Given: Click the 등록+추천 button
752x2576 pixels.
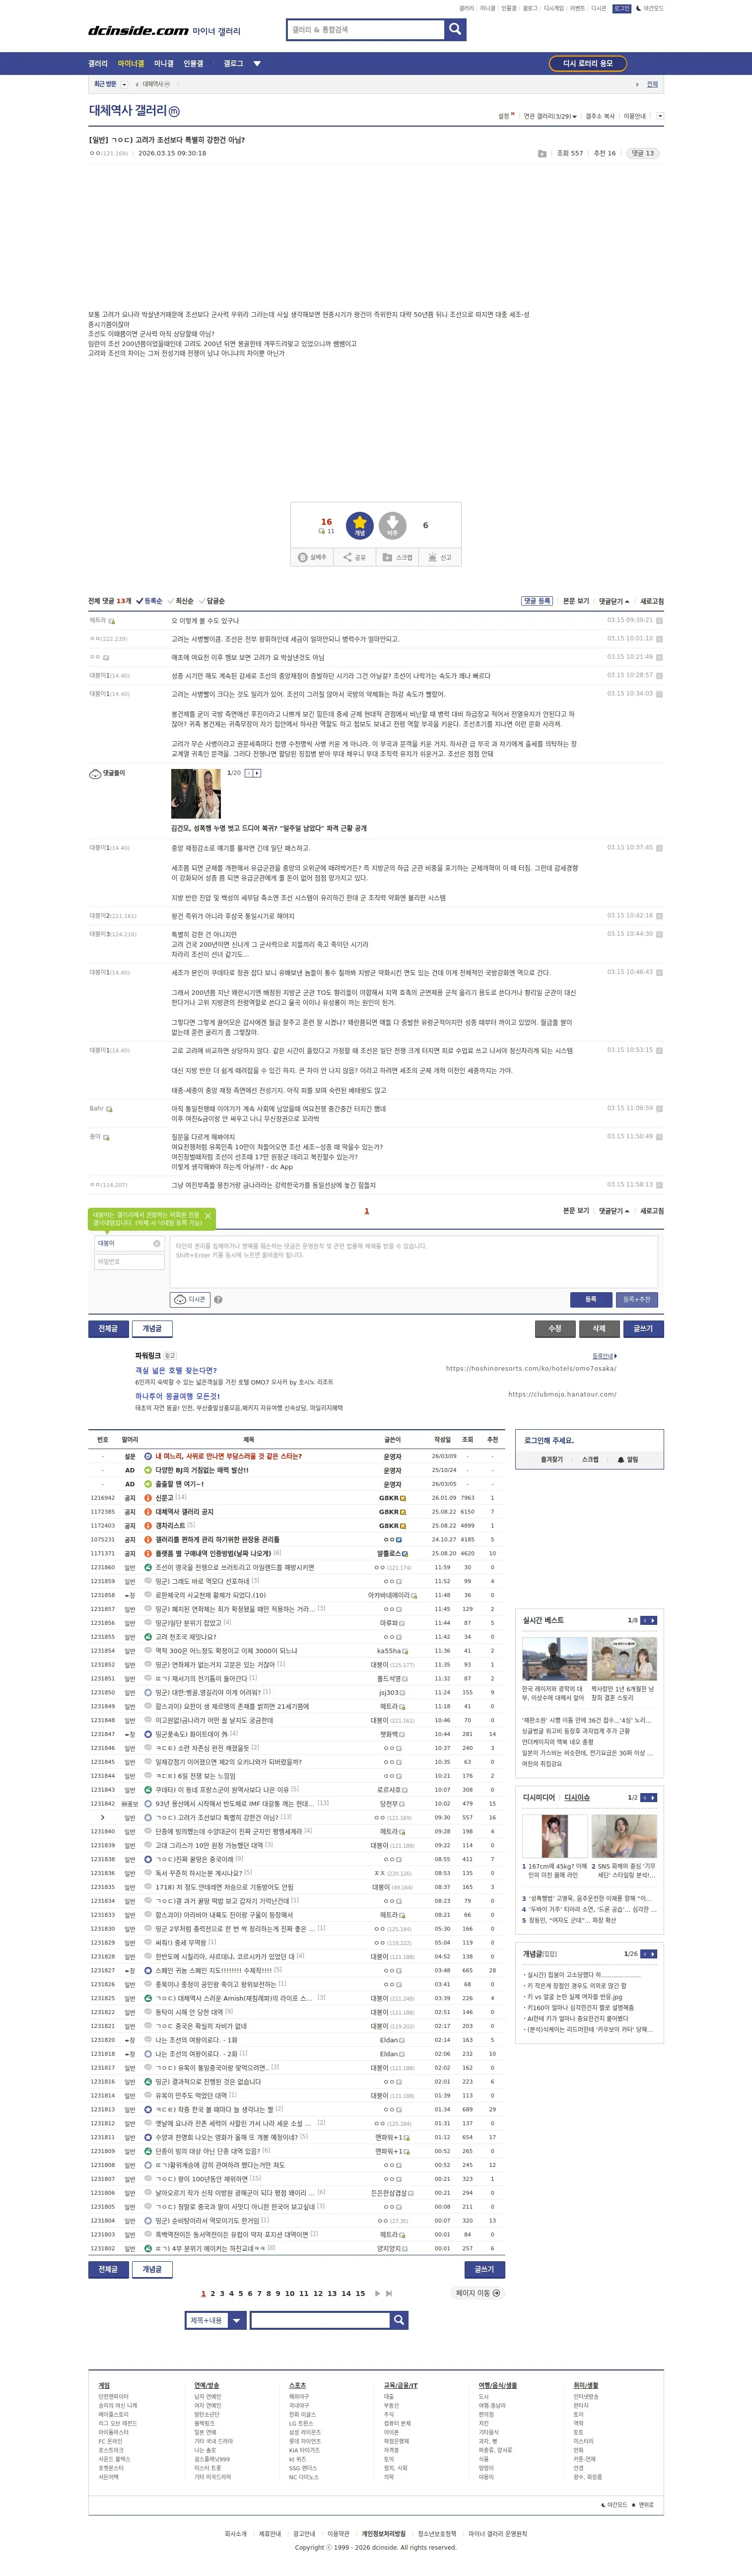Looking at the screenshot, I should pyautogui.click(x=637, y=1299).
